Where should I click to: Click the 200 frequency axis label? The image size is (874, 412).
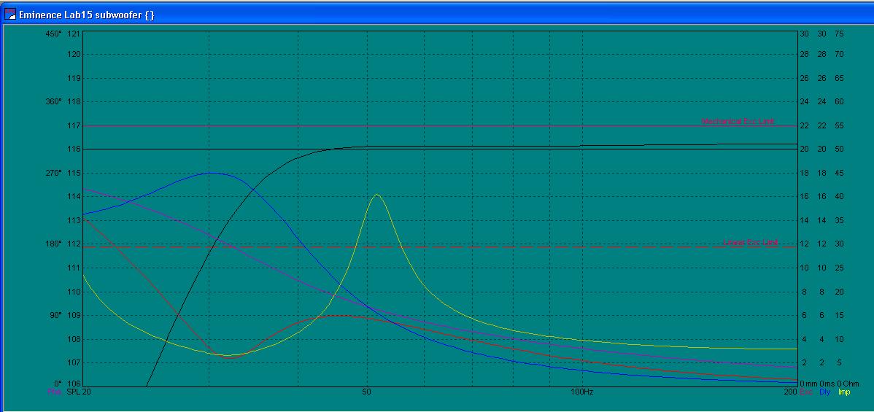790,392
